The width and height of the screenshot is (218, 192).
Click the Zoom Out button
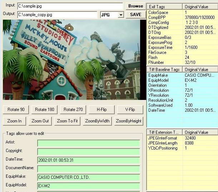coord(40,121)
